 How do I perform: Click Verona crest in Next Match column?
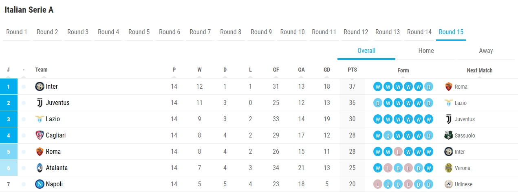pos(449,168)
